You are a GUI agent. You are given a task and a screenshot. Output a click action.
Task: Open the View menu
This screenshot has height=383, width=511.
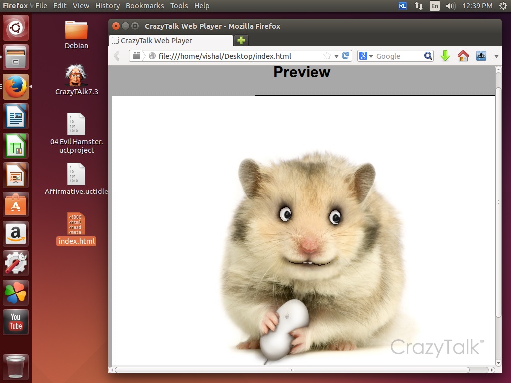click(x=81, y=6)
